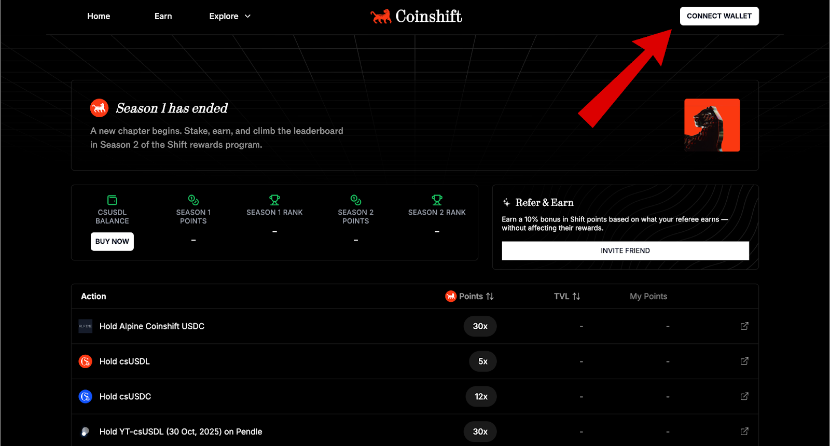Click the Season 2 Rank trophy icon
This screenshot has width=830, height=446.
437,200
